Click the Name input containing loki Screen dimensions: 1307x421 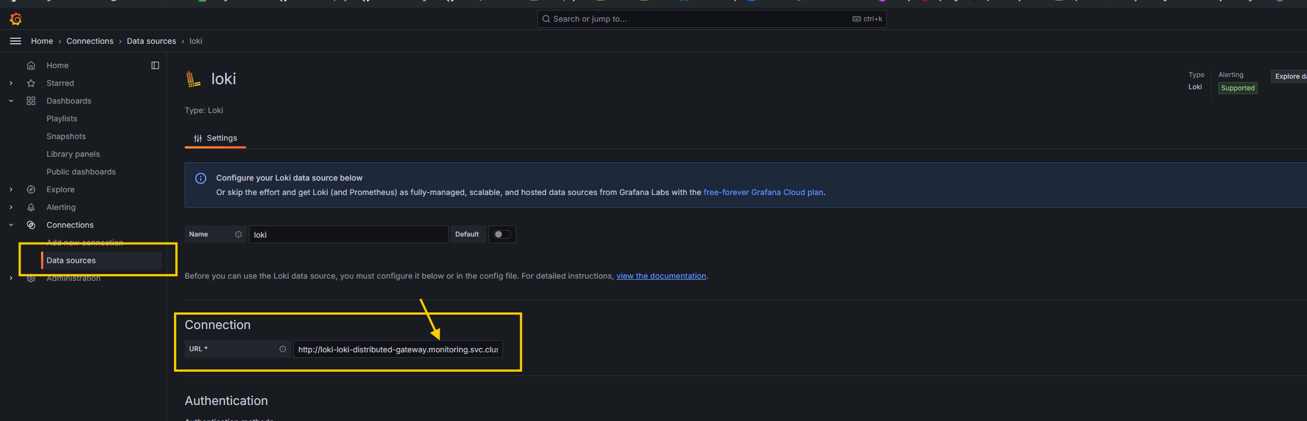pyautogui.click(x=348, y=234)
